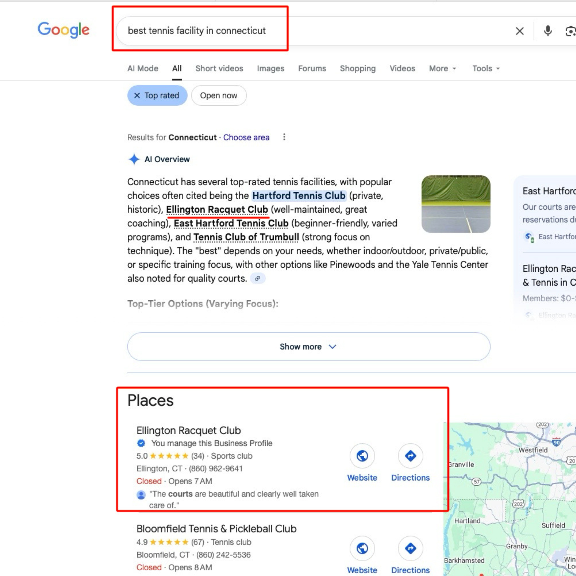Screen dimensions: 576x576
Task: Click the 'Top-Tier Options (Varying Focus)' heading
Action: pyautogui.click(x=203, y=304)
